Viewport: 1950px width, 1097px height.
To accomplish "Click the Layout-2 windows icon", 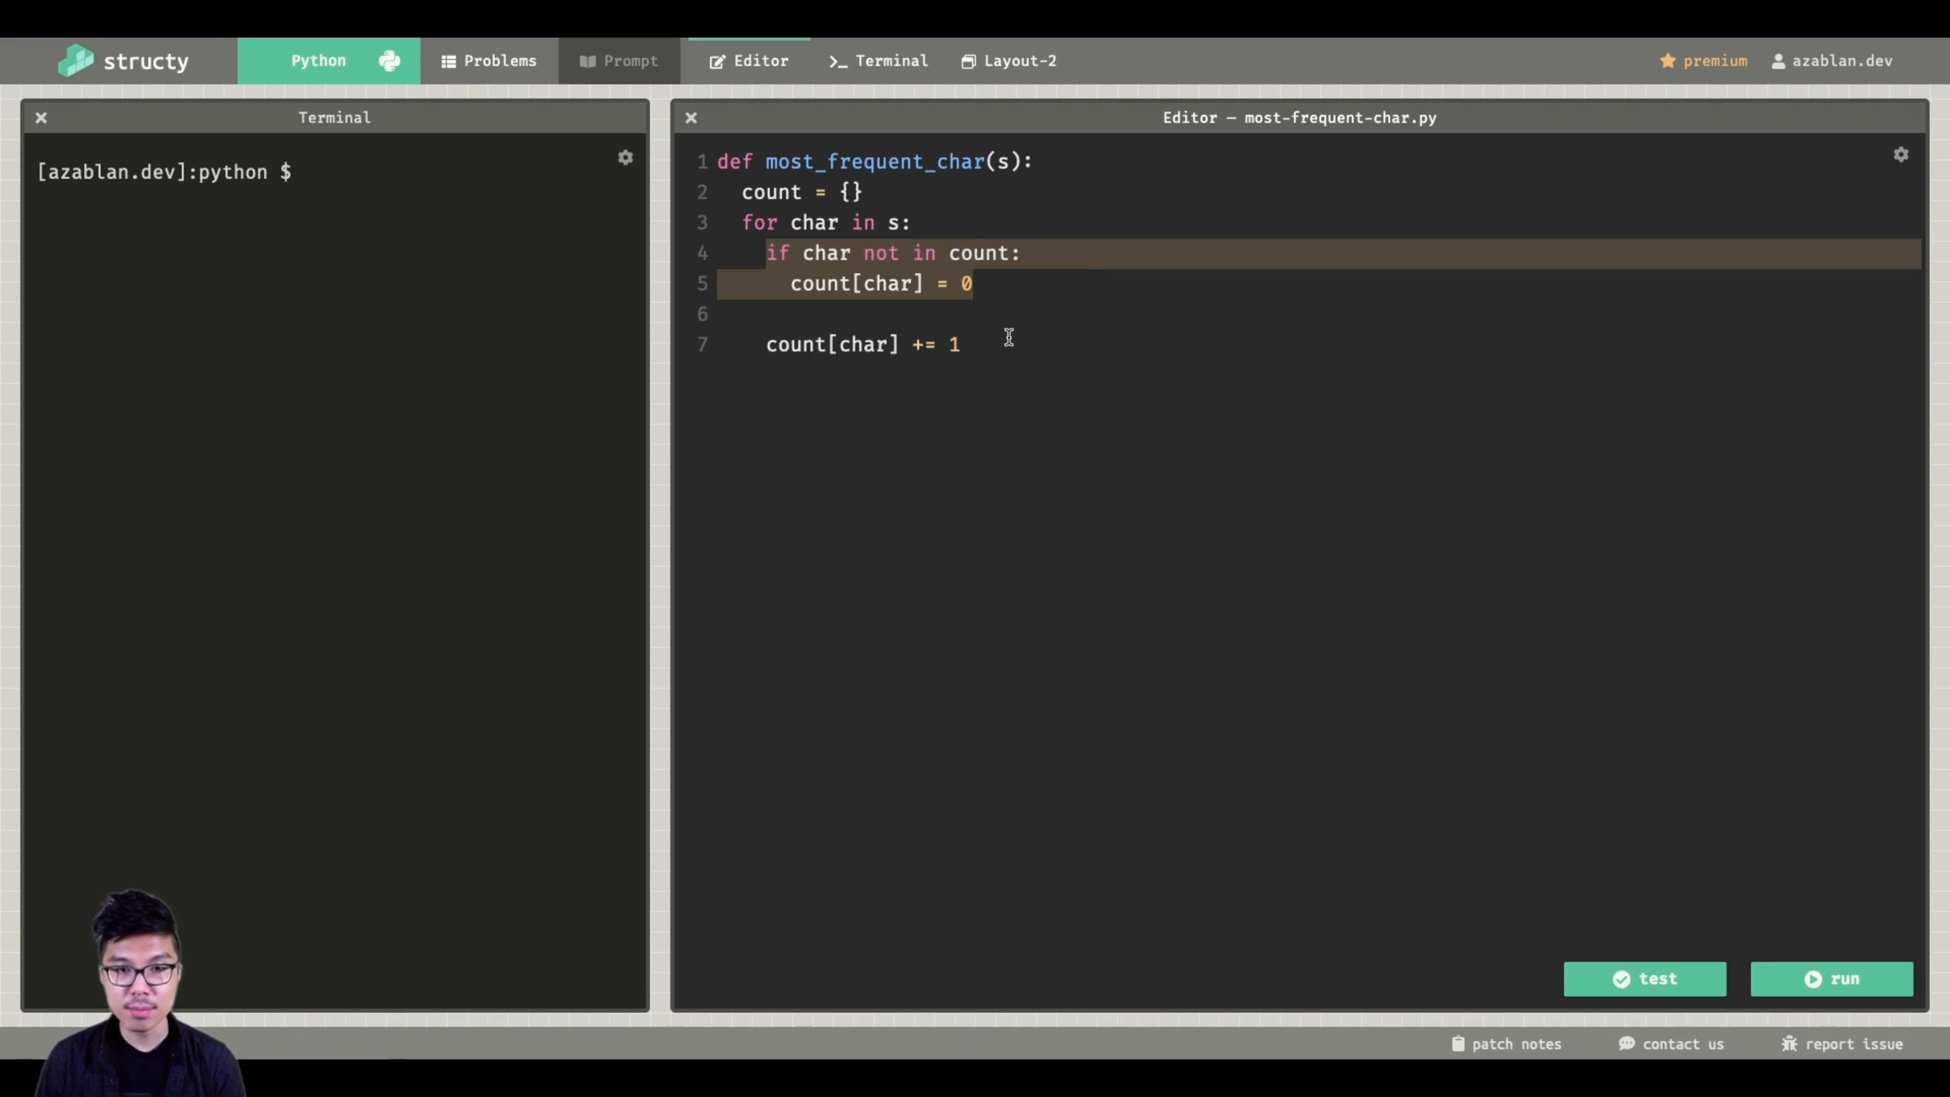I will click(x=968, y=62).
